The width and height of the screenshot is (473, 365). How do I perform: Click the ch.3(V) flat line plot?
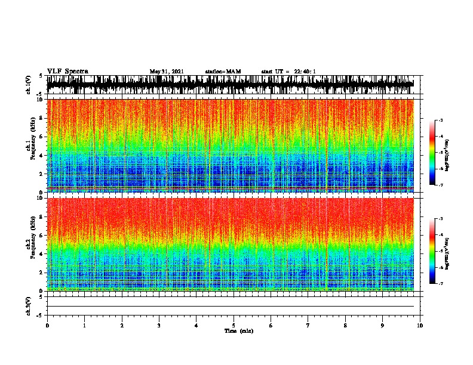pos(230,306)
